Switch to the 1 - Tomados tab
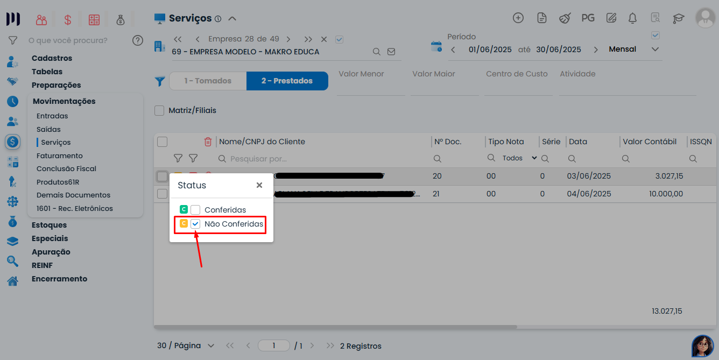The width and height of the screenshot is (719, 360). click(208, 81)
